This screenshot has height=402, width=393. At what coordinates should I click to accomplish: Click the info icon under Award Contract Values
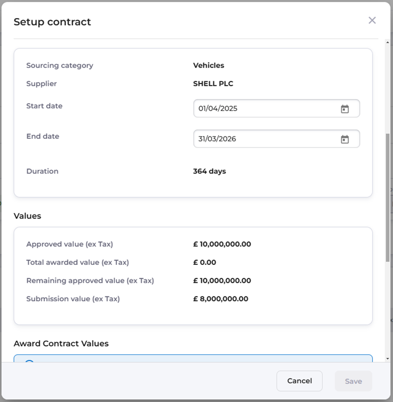pos(29,361)
